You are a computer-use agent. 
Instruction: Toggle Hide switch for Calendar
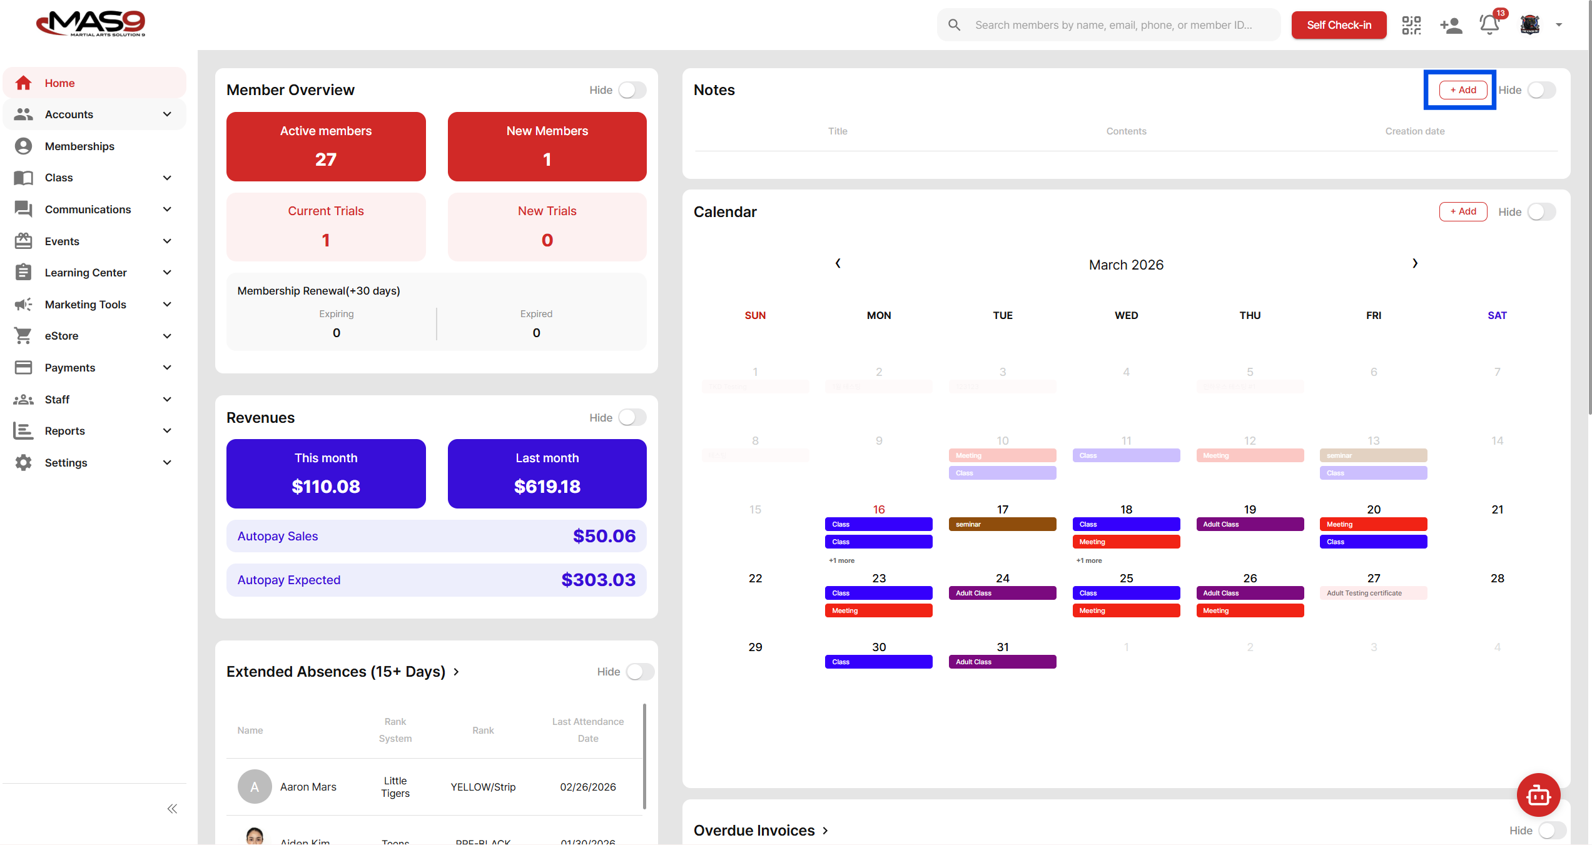coord(1541,212)
